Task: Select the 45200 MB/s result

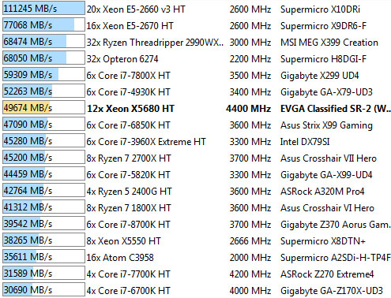Action: 43,157
